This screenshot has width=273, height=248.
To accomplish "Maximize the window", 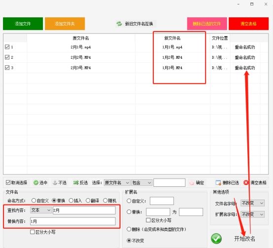I will (252, 4).
